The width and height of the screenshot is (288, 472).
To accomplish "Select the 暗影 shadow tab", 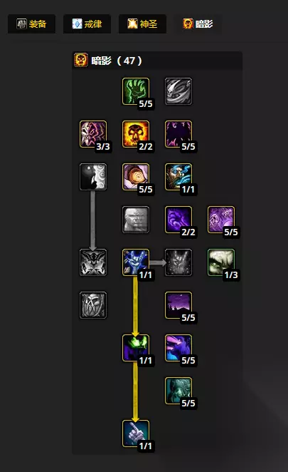I will tap(198, 24).
